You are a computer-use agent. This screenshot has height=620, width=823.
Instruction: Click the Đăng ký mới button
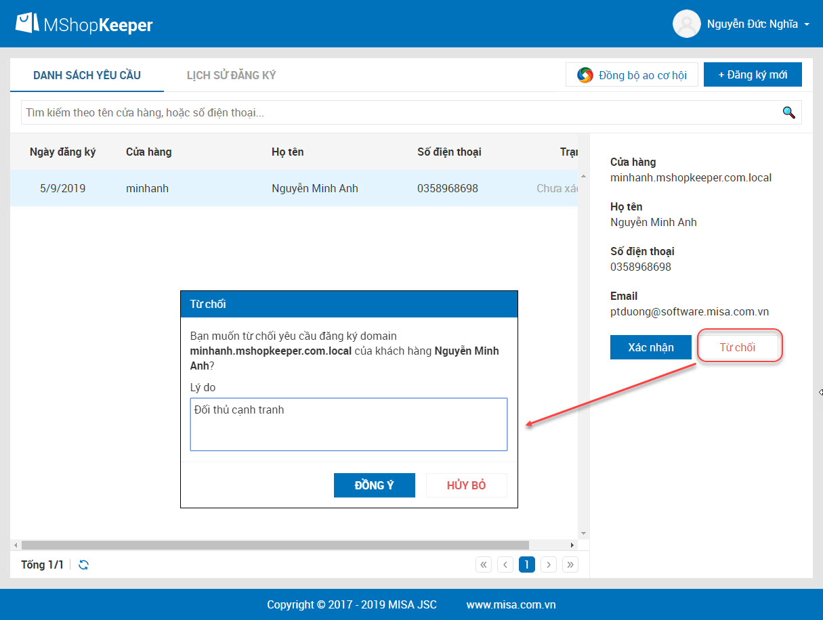[x=753, y=74]
